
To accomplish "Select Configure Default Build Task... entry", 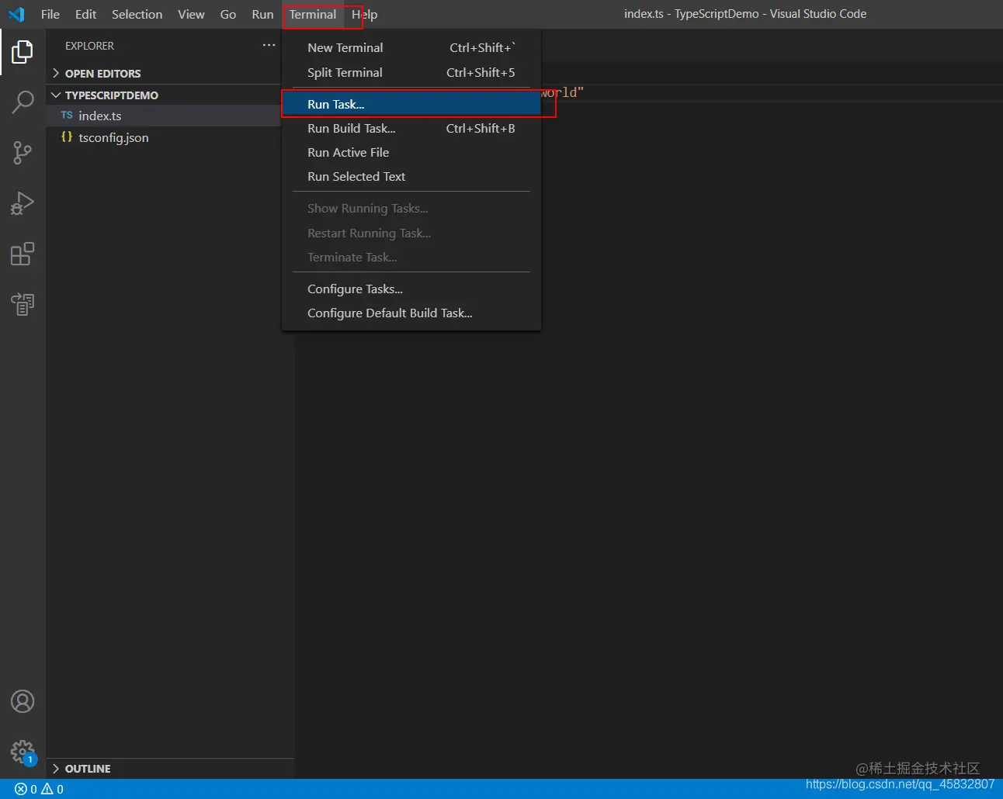I will tap(411, 313).
